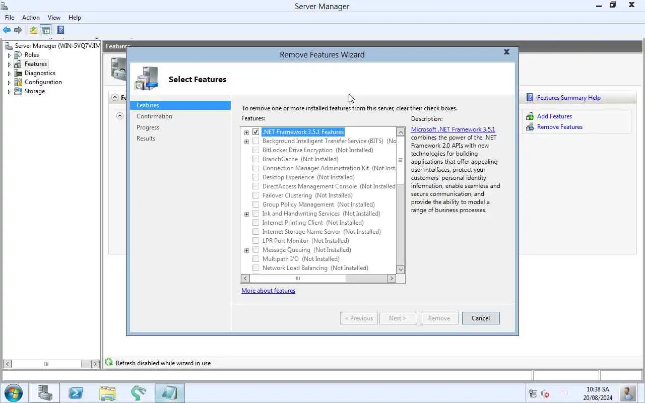Click the Forward arrow toolbar icon
Screen dimensions: 645x403
pos(19,30)
